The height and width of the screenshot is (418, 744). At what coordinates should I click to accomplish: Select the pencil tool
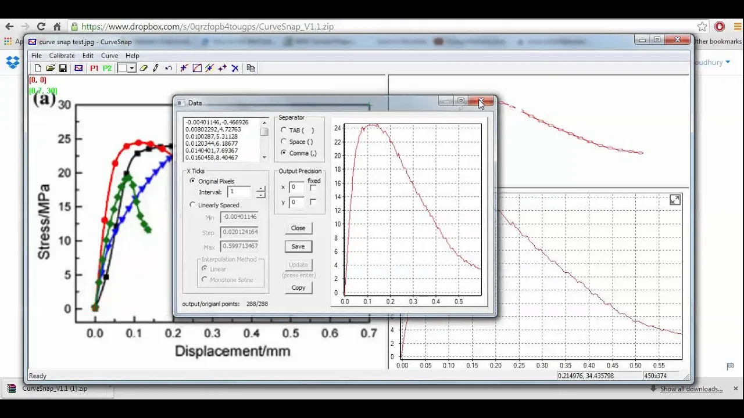[x=156, y=68]
